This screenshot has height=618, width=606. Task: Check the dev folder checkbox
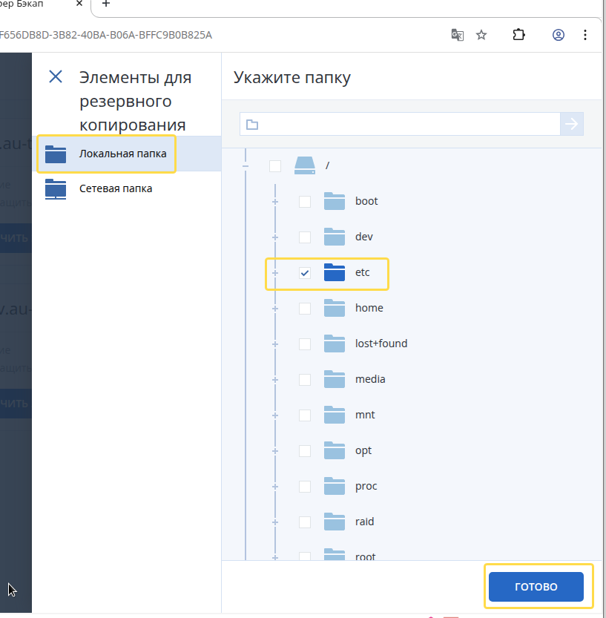coord(305,237)
